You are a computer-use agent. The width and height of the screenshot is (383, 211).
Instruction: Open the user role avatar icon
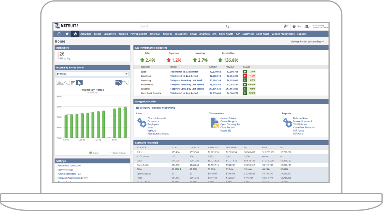coord(307,26)
